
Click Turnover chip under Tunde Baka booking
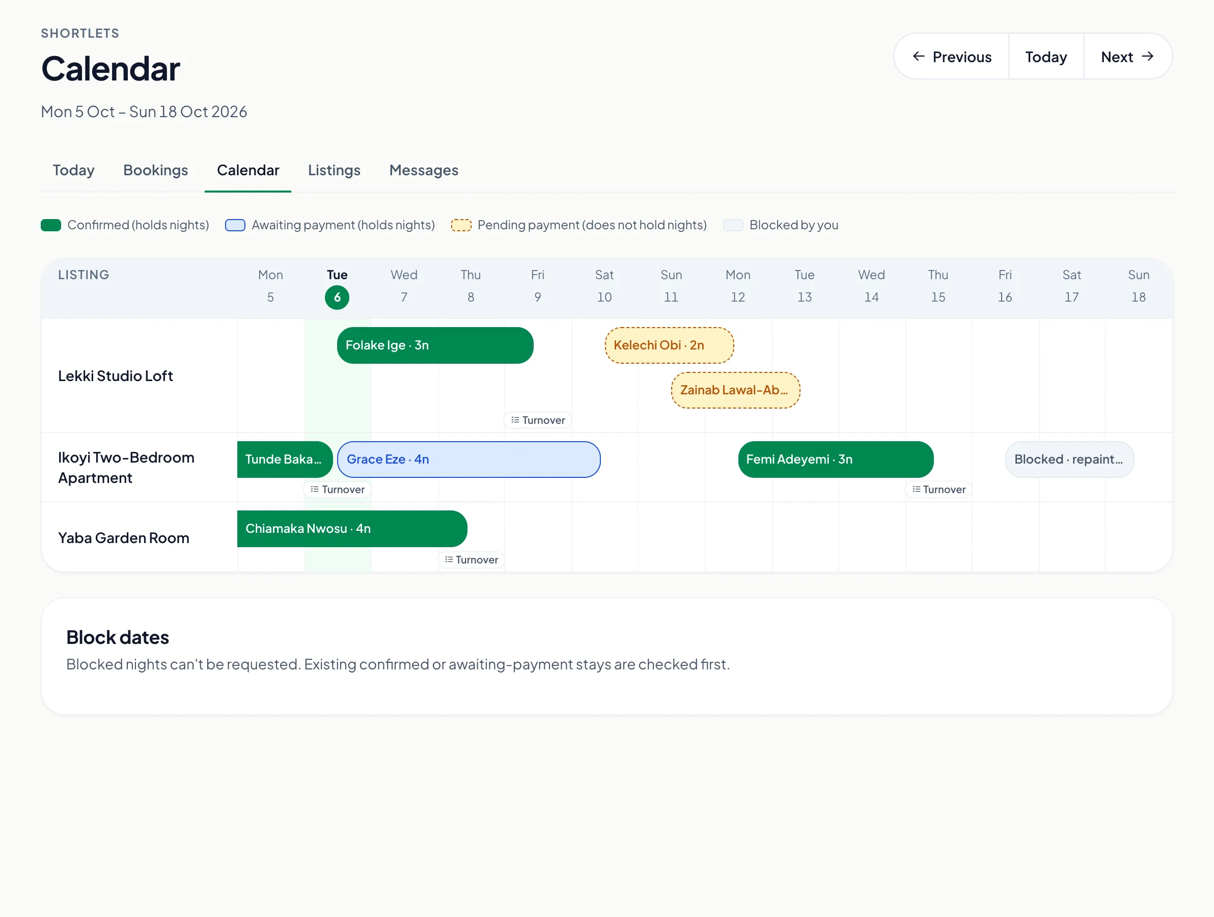click(x=338, y=489)
